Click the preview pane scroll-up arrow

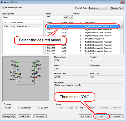pos(50,58)
